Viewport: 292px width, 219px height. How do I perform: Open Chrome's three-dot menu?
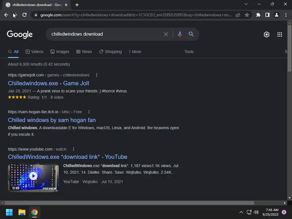[286, 15]
